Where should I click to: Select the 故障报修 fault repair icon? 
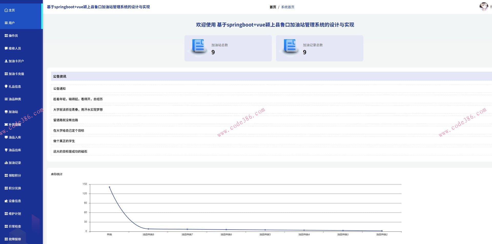(x=6, y=239)
